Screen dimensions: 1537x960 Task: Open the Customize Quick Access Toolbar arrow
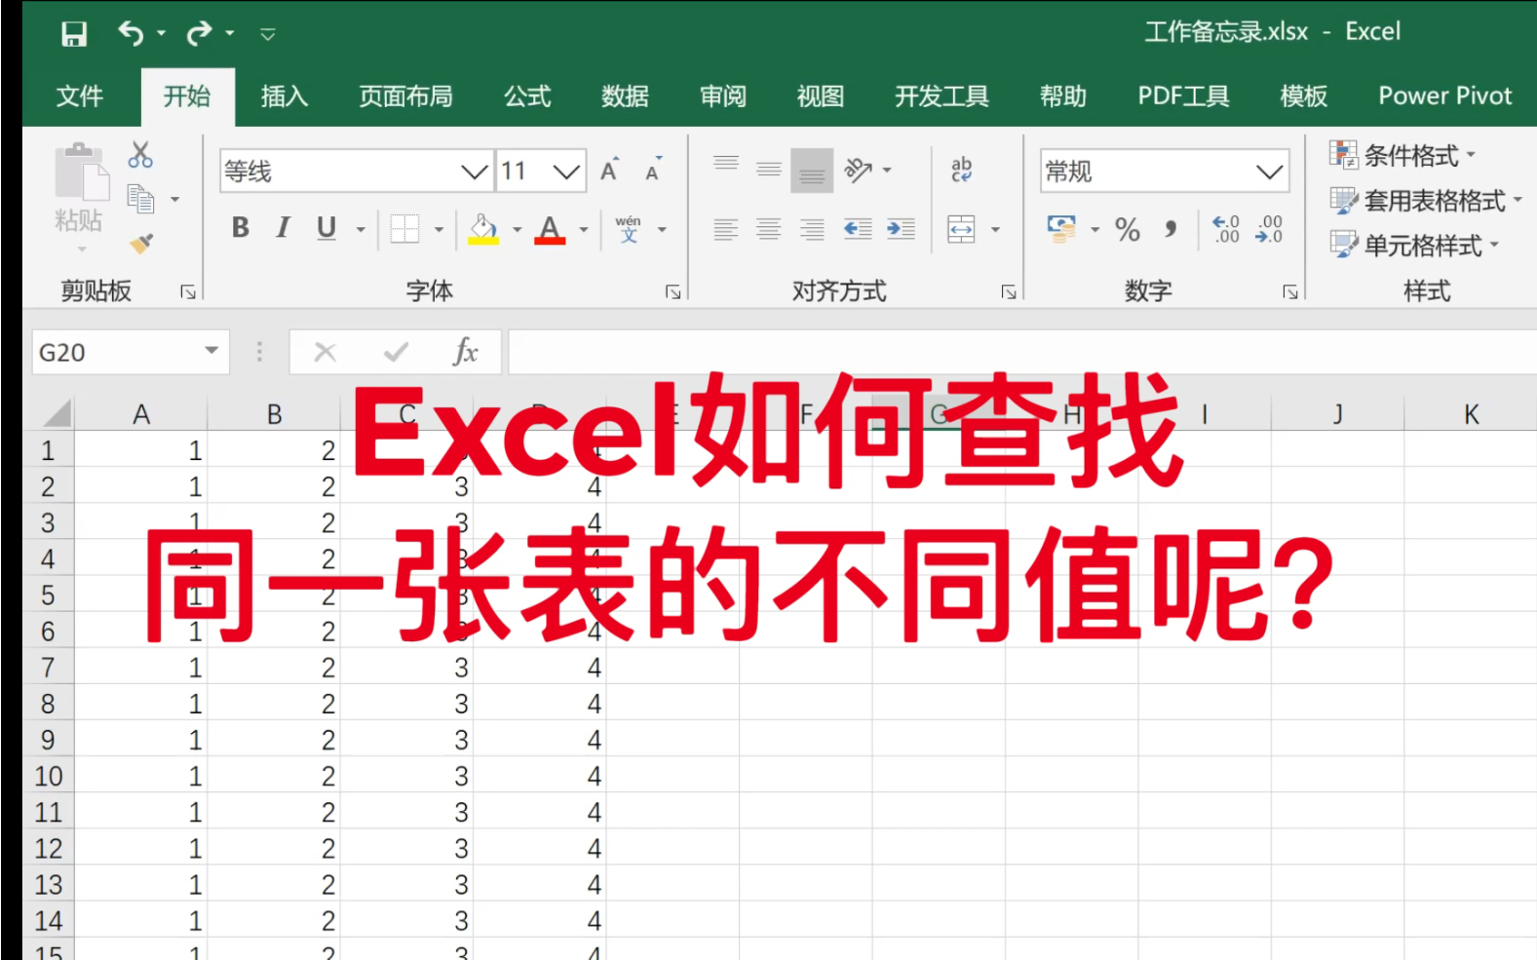[267, 35]
